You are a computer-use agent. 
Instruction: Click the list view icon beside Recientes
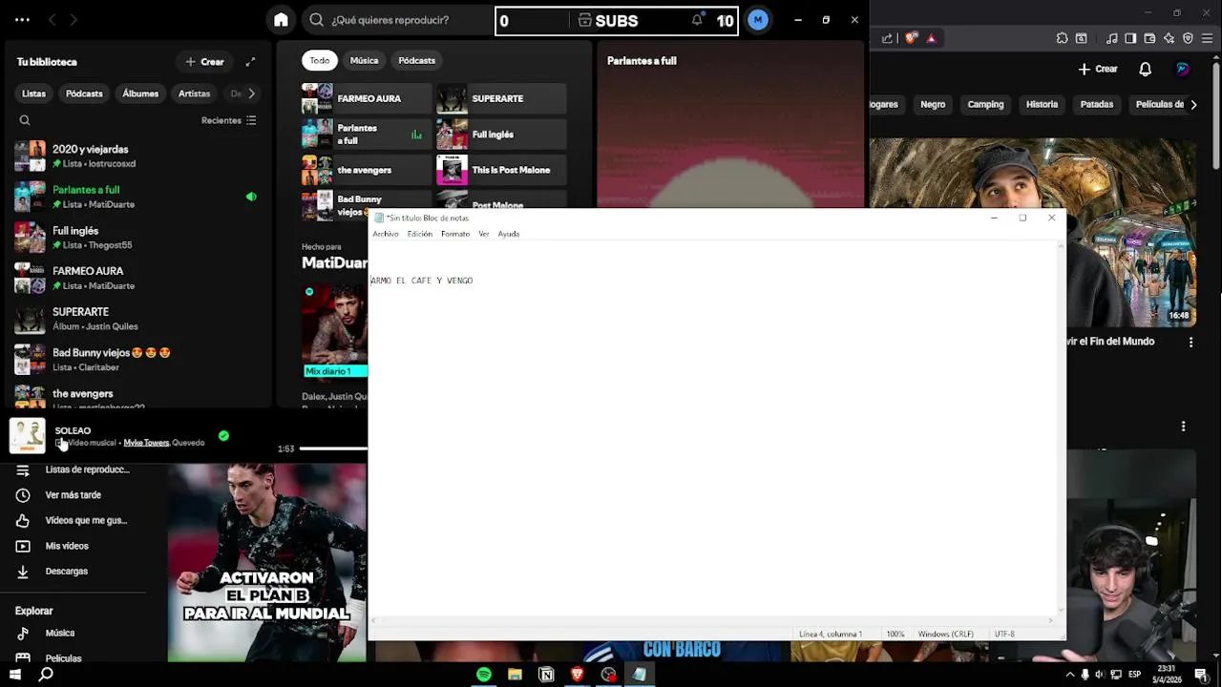[251, 120]
